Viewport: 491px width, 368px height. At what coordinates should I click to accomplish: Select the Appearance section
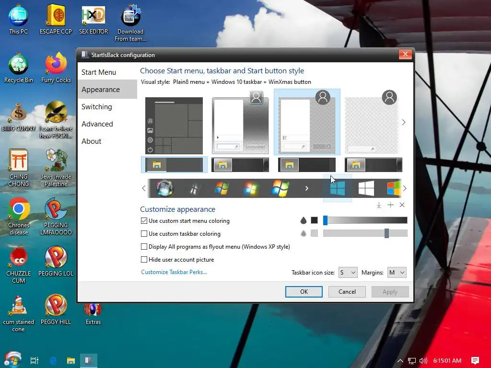(107, 90)
